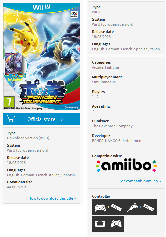Open the Official store button
166x237 pixels.
(x=41, y=119)
